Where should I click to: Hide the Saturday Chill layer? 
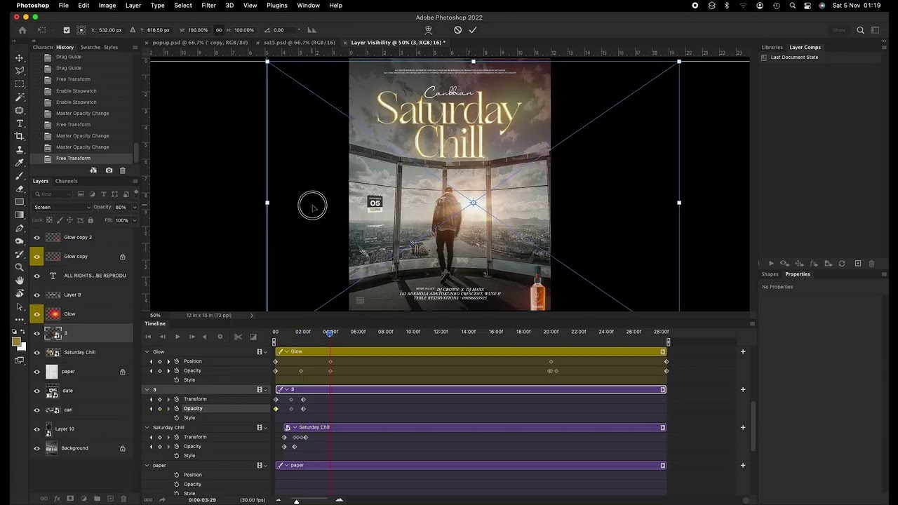point(36,353)
